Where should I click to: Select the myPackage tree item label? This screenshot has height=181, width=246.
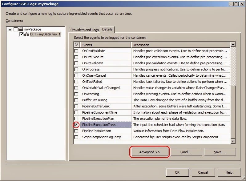point(33,29)
